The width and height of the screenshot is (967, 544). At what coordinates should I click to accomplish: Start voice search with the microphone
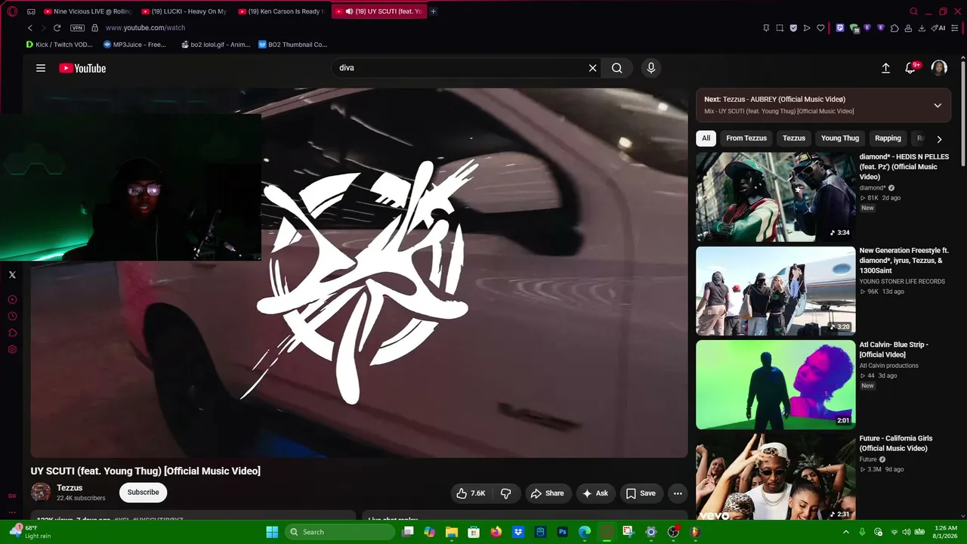(651, 68)
